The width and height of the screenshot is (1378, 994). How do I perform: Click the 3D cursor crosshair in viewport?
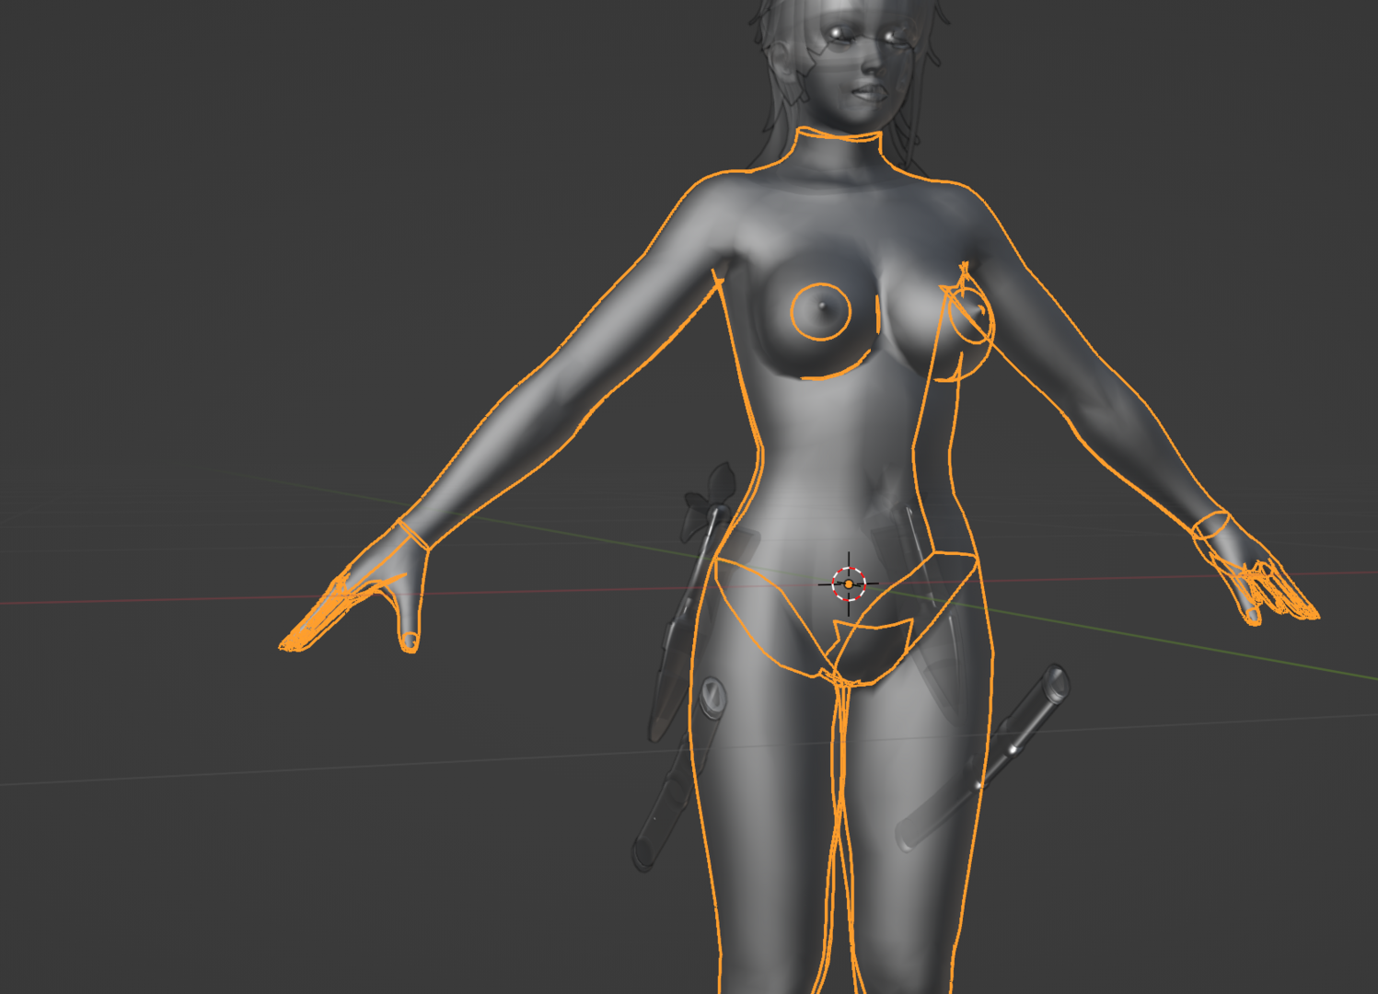[x=849, y=584]
